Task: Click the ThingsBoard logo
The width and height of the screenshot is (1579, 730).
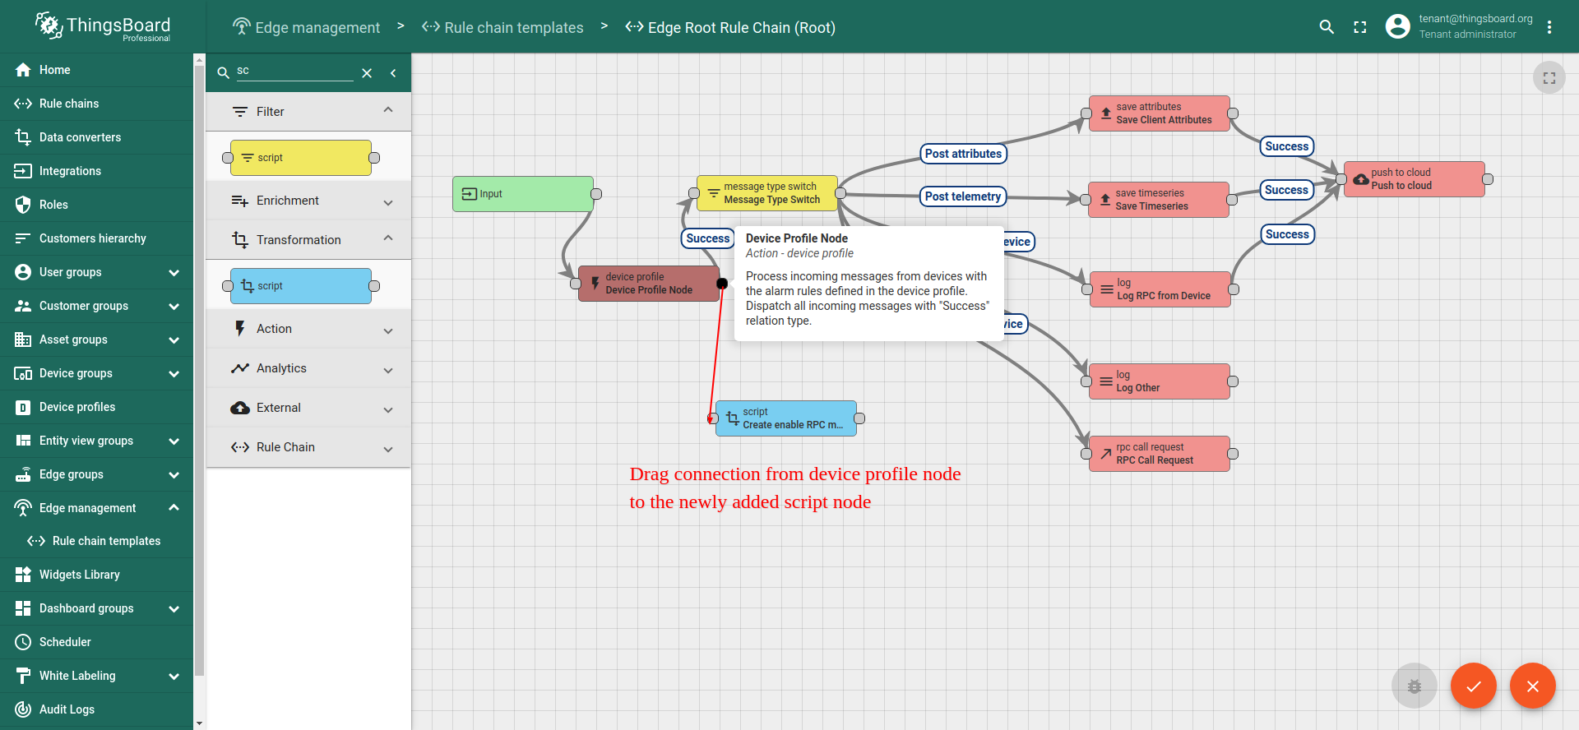Action: 103,27
